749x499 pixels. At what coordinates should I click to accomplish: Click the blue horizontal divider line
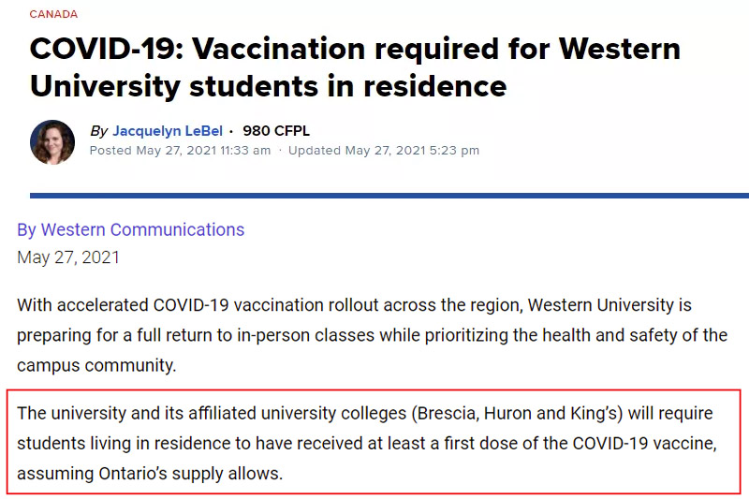click(x=389, y=196)
